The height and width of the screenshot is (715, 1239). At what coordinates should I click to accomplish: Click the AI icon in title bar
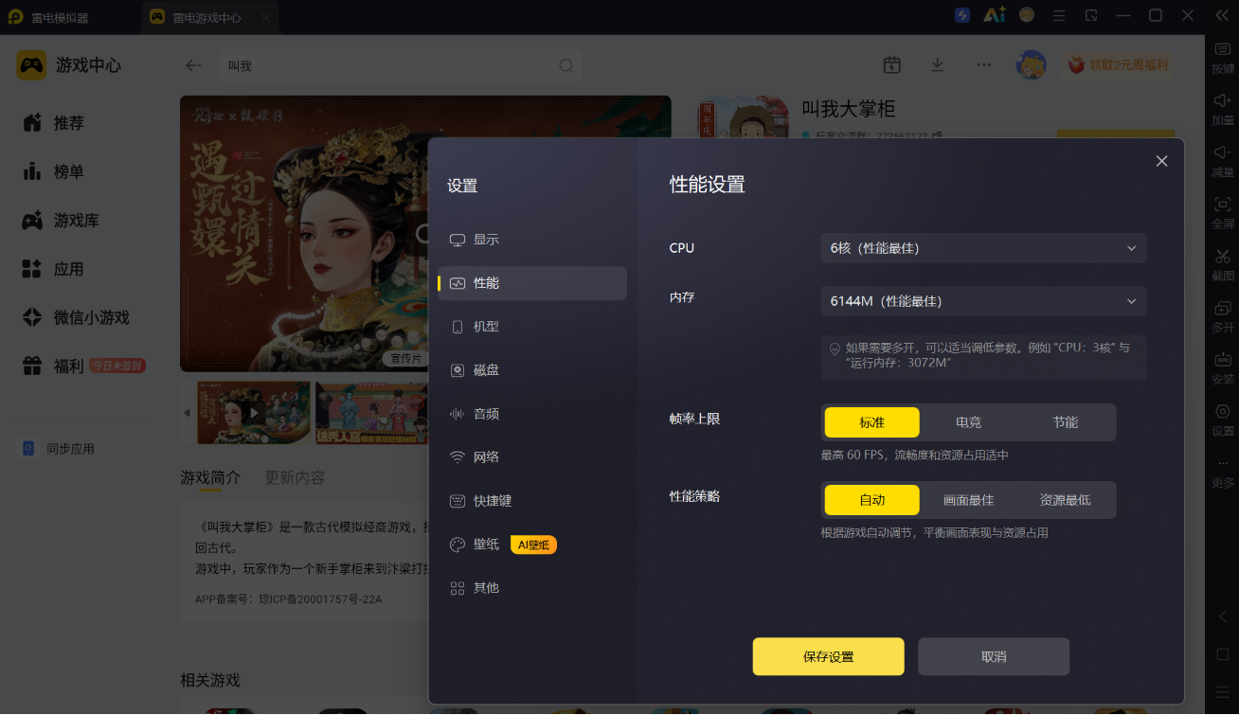click(x=994, y=15)
